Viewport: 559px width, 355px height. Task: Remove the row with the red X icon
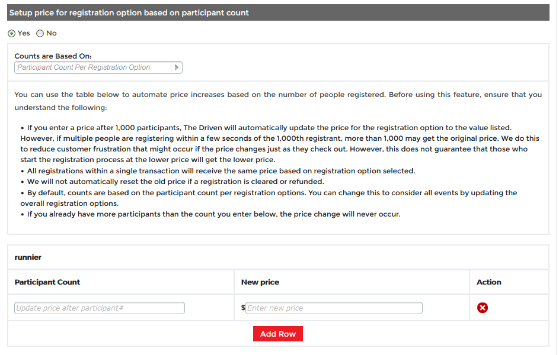pos(483,308)
